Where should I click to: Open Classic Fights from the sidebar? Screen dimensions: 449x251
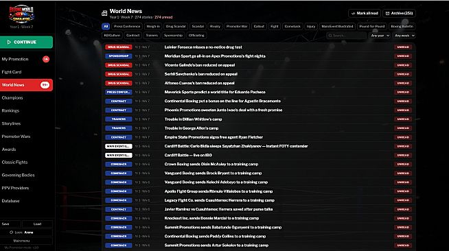point(26,162)
